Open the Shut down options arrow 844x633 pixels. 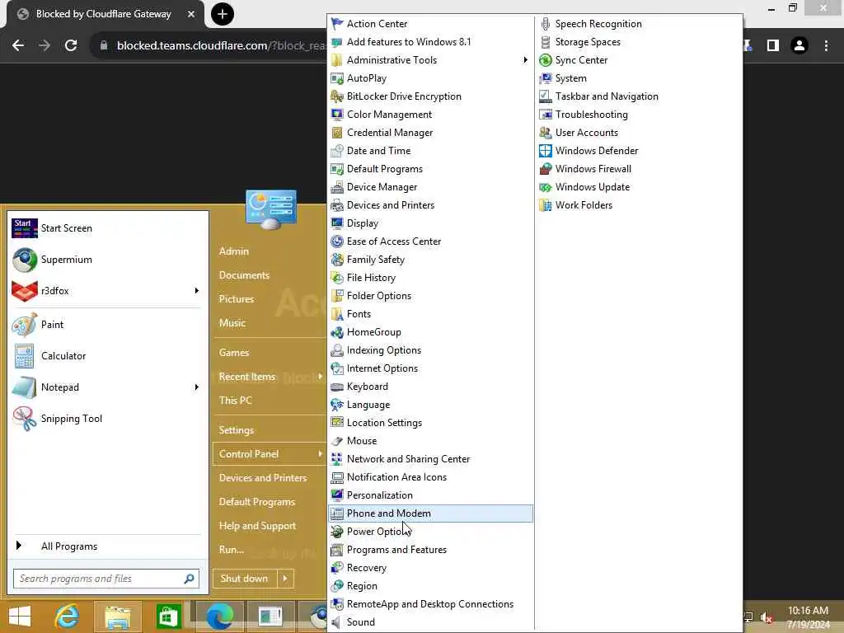pyautogui.click(x=285, y=579)
